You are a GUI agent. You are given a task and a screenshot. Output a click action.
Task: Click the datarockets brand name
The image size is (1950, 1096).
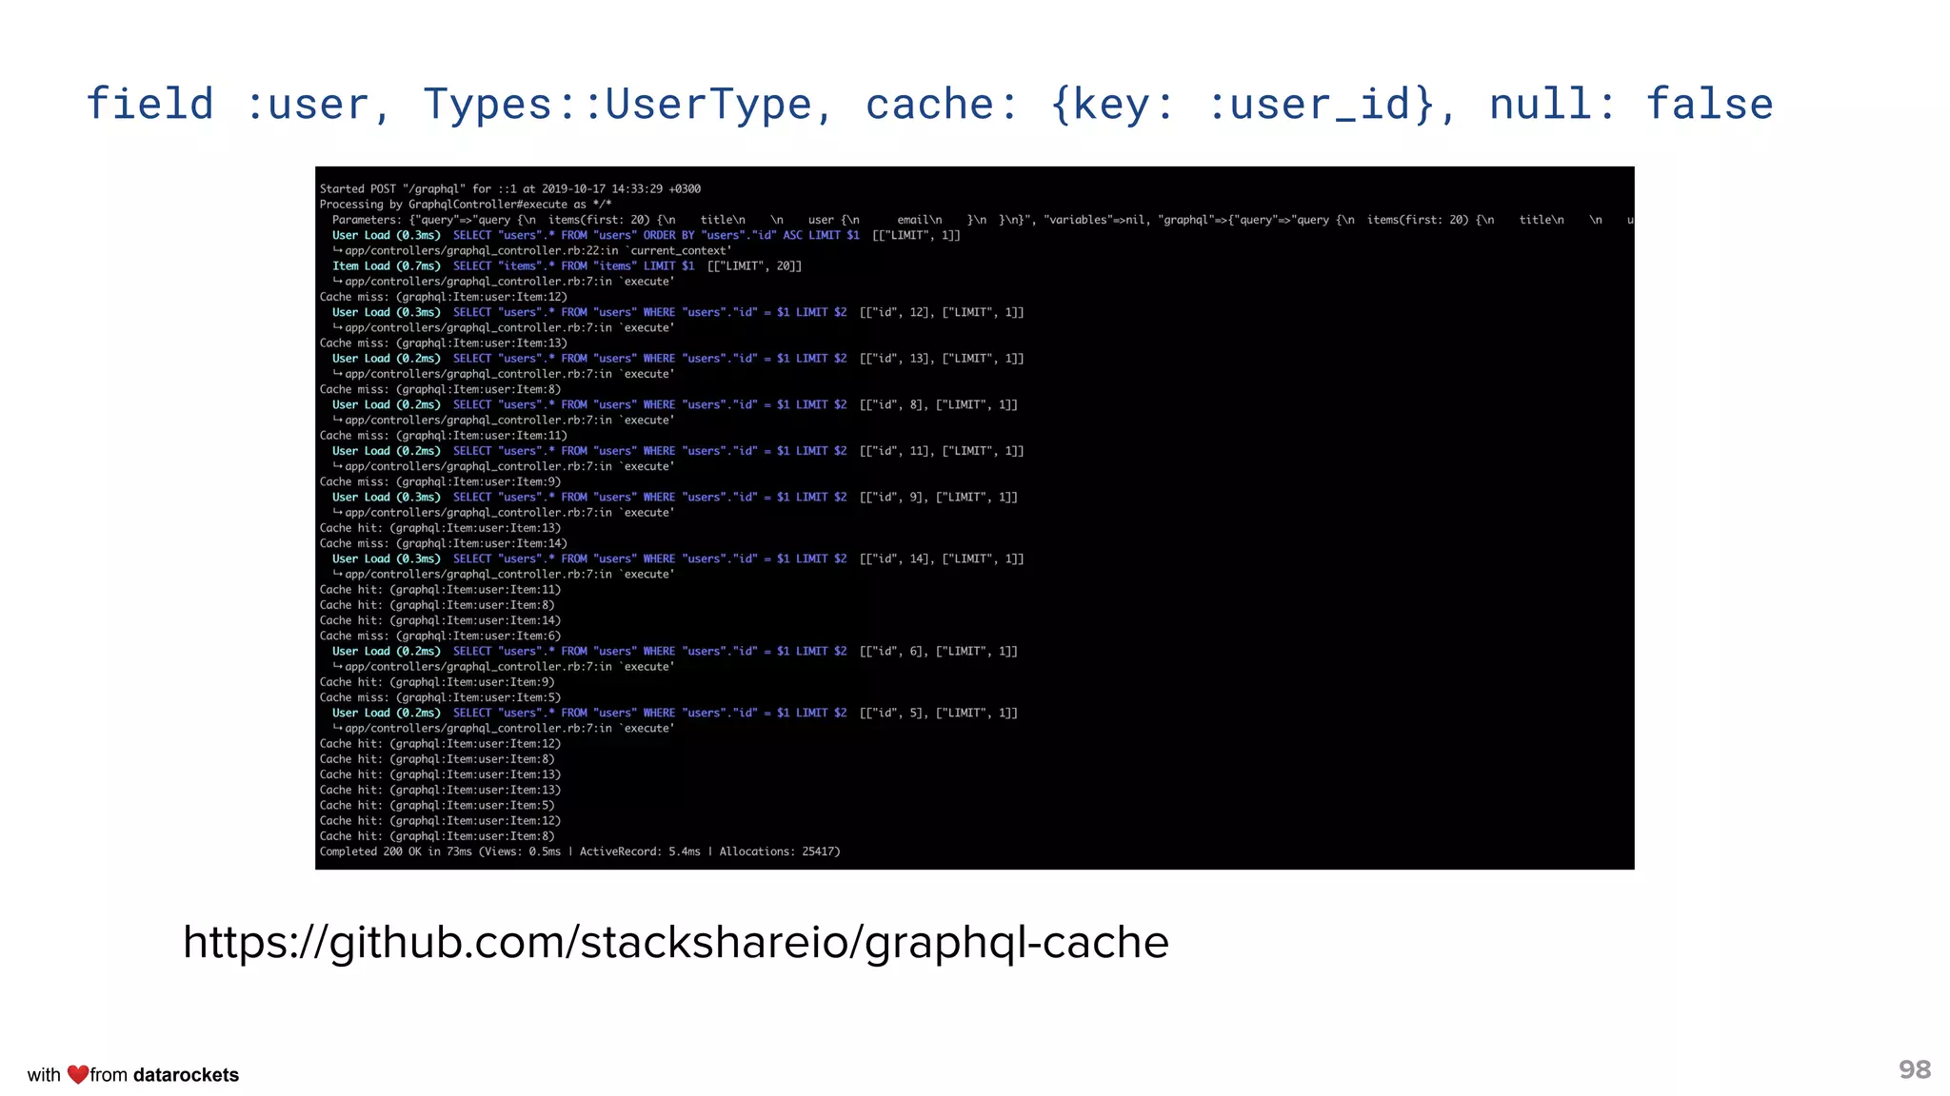(186, 1075)
